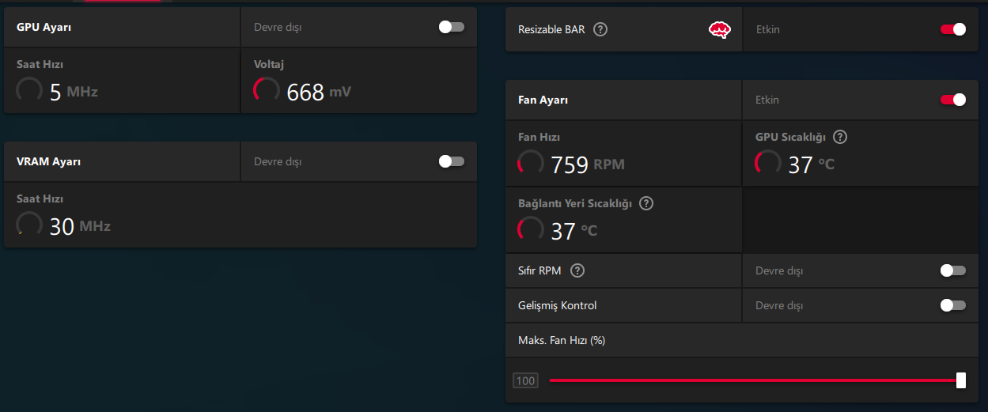The image size is (988, 412).
Task: Select the max fan speed value box showing 100
Action: pos(525,381)
